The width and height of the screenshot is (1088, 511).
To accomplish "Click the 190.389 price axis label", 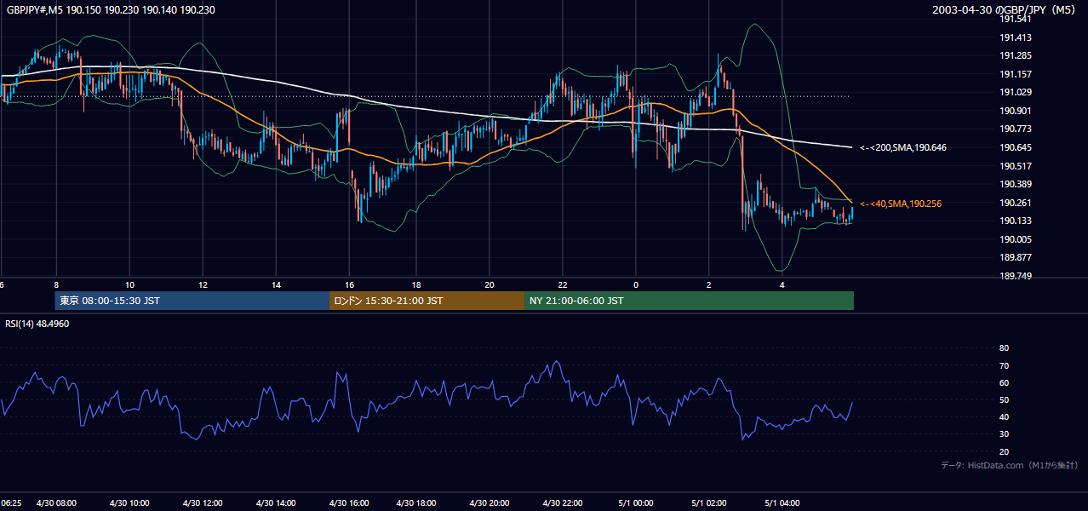I will (x=1015, y=184).
